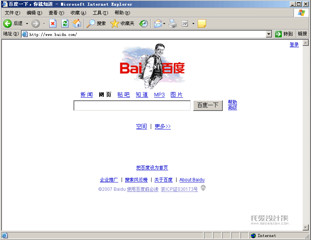311x240 pixels.
Task: Open the Edit button dropdown arrow
Action: (193, 24)
